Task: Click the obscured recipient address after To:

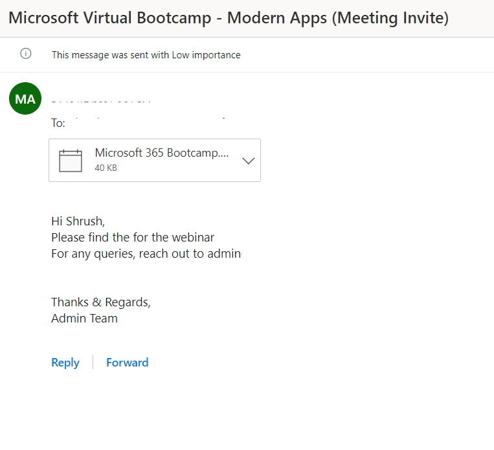Action: click(x=149, y=120)
